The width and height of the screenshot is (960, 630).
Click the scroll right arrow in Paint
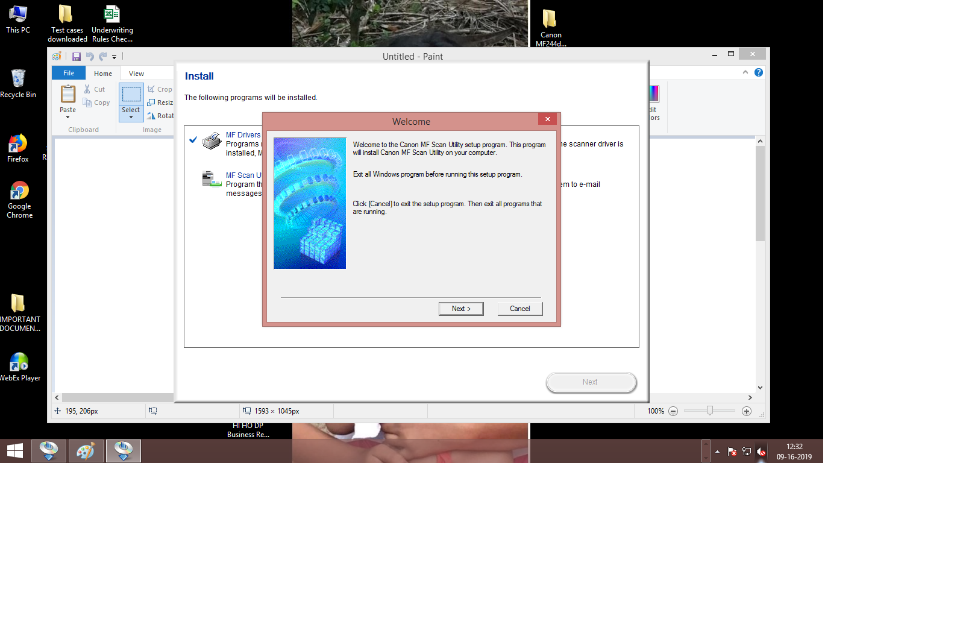[750, 398]
